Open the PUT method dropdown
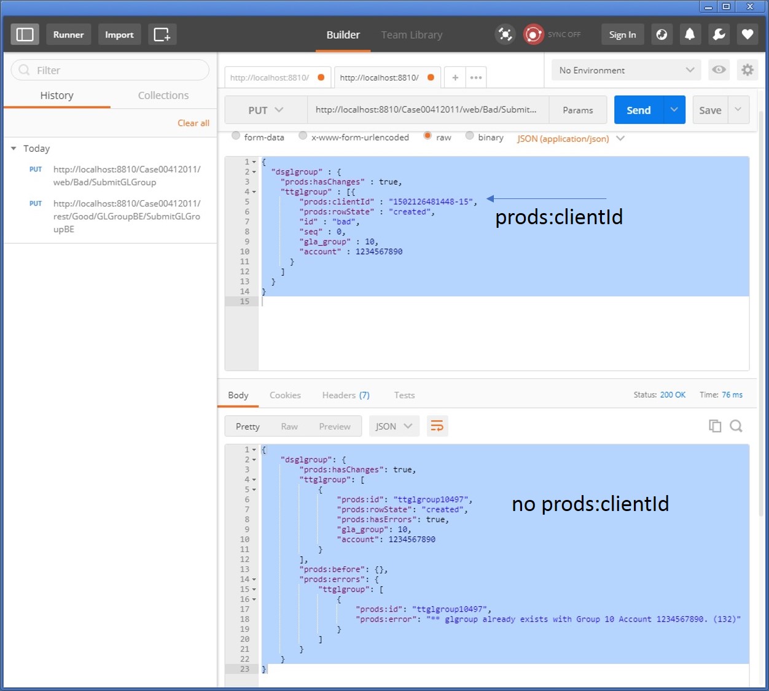 click(x=265, y=110)
